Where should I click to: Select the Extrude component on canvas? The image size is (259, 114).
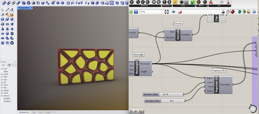(178, 35)
